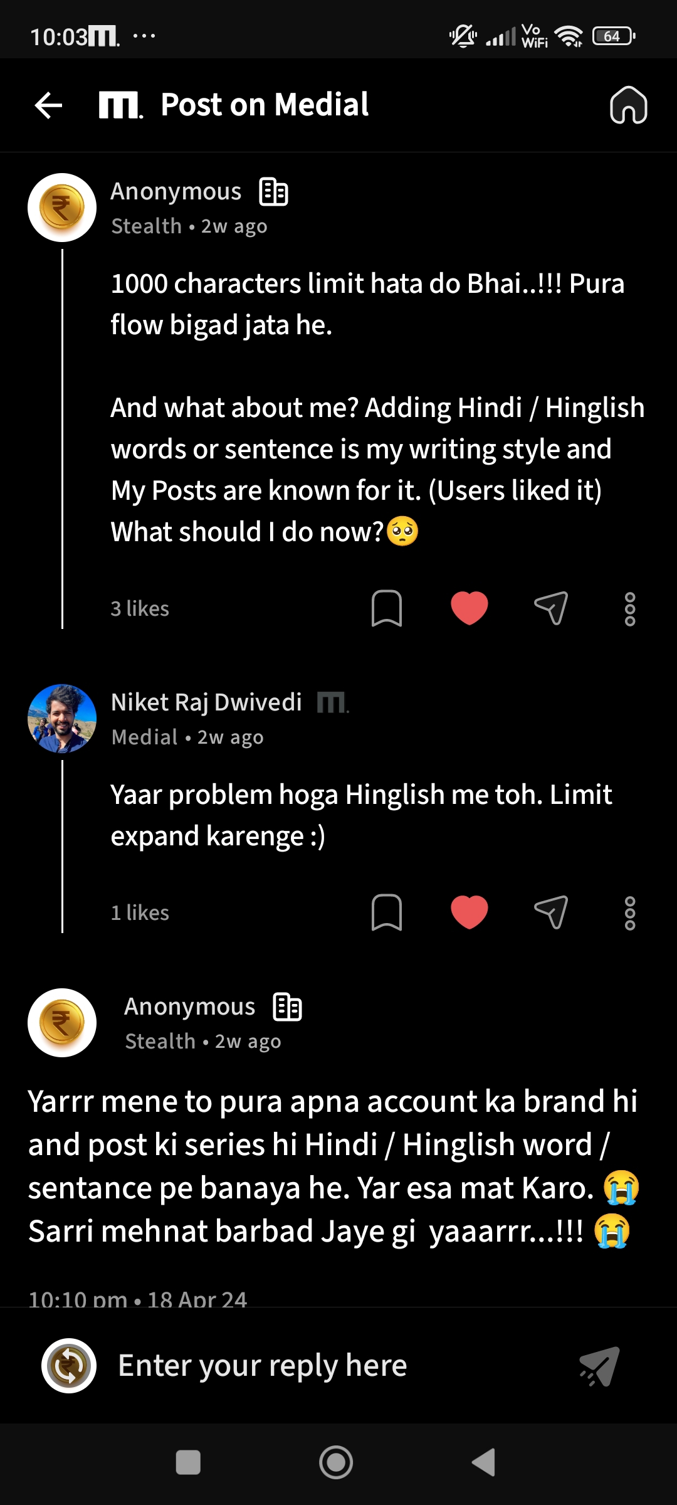This screenshot has width=677, height=1505.
Task: Share Niket Raj Dwivedi's reply
Action: (x=551, y=912)
